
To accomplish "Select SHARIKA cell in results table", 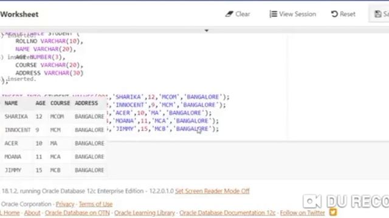I will (16, 116).
